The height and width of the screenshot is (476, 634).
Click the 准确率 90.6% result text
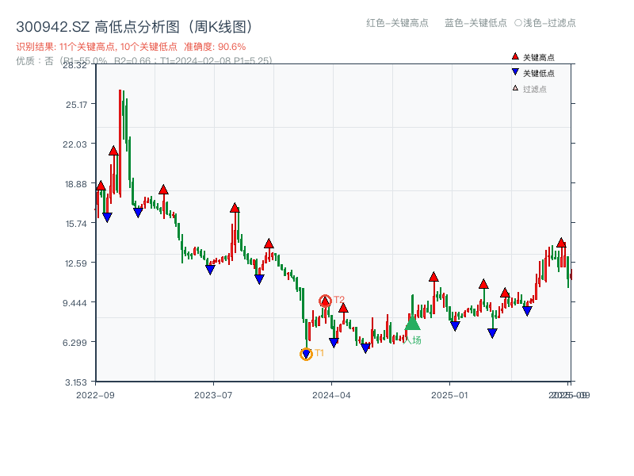pos(214,47)
